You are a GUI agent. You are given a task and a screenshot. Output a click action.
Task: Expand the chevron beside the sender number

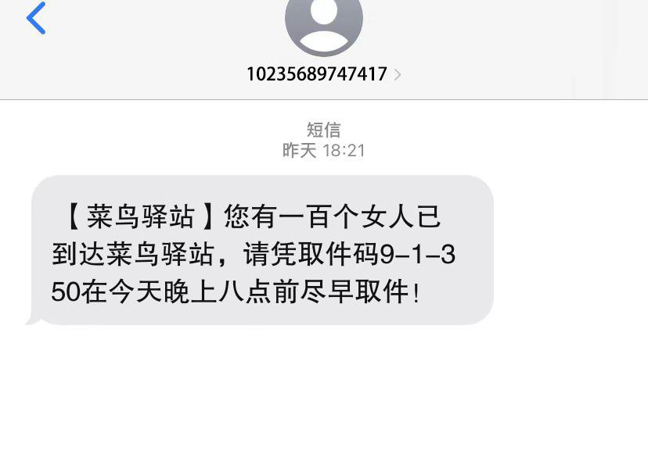click(x=397, y=75)
